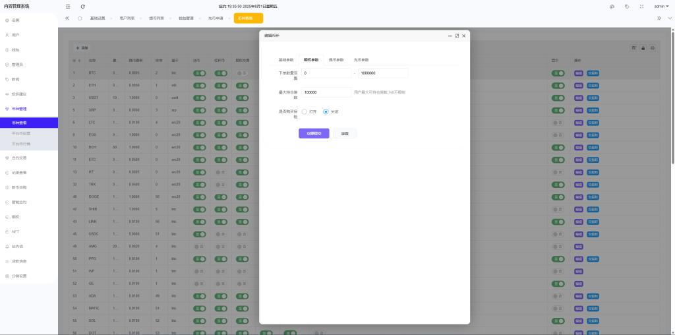Toggle fullscreen mode icon in header

pyautogui.click(x=641, y=6)
